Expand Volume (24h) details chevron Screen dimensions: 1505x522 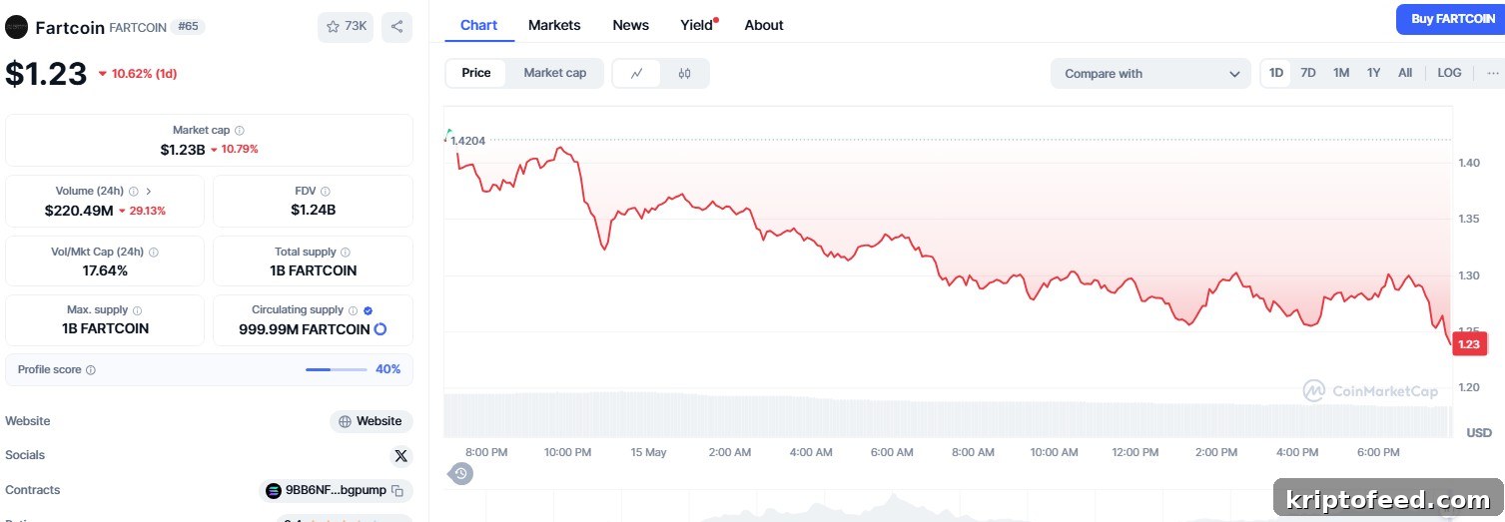point(149,191)
